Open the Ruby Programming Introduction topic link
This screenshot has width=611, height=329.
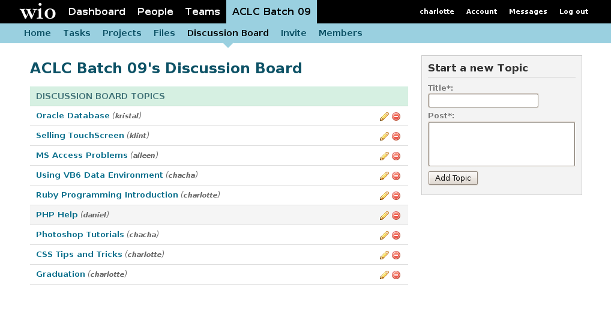[x=107, y=195]
